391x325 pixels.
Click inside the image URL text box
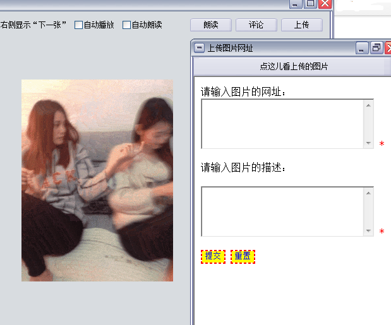click(282, 124)
